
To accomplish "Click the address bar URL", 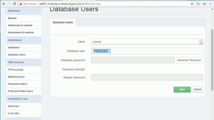I will [70, 4].
